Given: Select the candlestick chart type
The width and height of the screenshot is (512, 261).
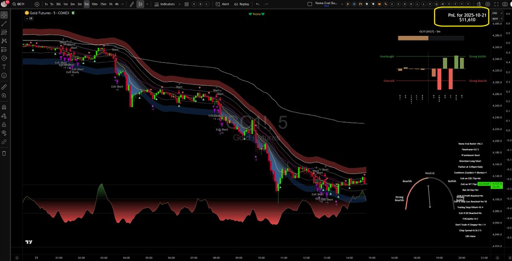Looking at the screenshot, I should click(140, 4).
